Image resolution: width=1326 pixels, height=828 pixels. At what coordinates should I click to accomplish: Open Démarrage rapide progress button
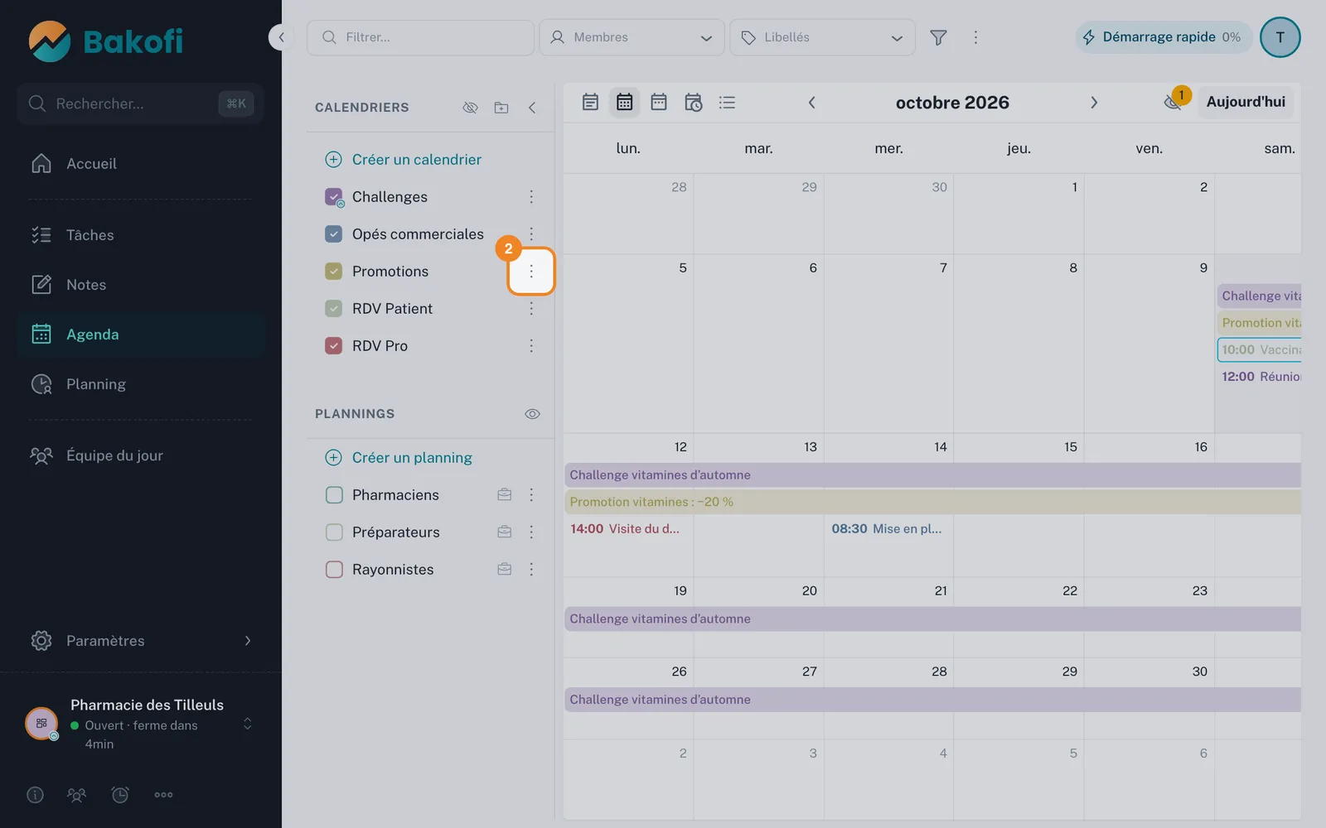1164,37
